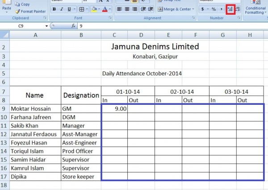Image resolution: width=268 pixels, height=190 pixels.
Task: Select column B header
Action: 81,35
